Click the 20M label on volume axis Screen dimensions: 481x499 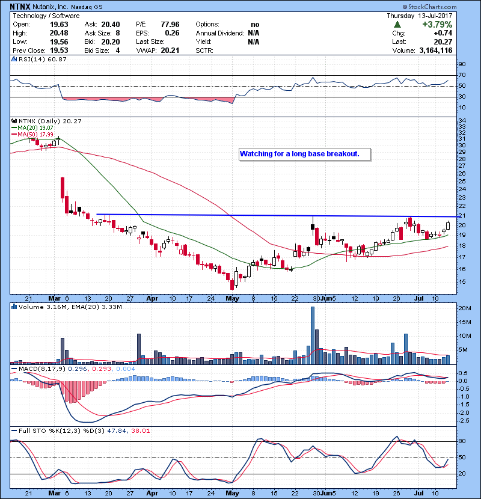tap(464, 308)
